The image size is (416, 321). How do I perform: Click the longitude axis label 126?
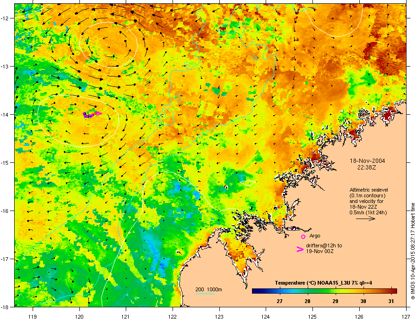coord(359,316)
